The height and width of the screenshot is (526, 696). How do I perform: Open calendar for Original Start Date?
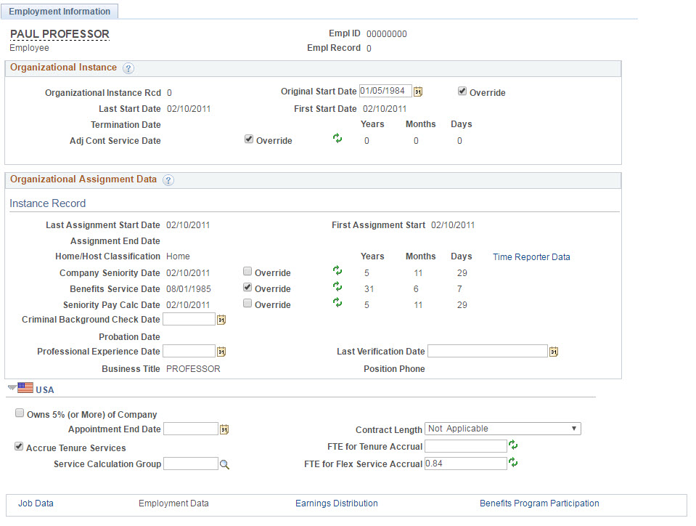418,92
